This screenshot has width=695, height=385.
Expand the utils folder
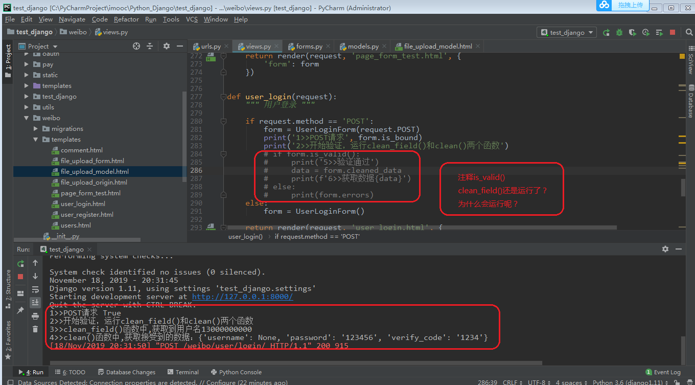(27, 107)
